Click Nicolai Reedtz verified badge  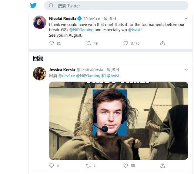point(79,18)
